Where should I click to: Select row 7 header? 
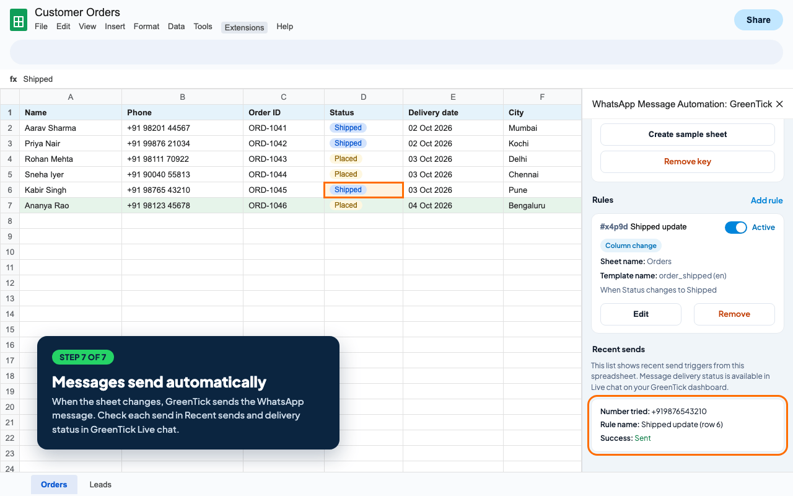10,205
